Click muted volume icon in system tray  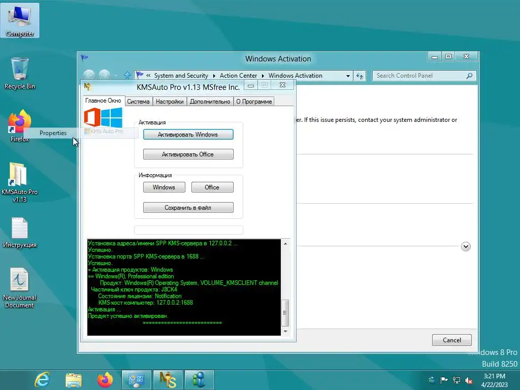coord(469,380)
